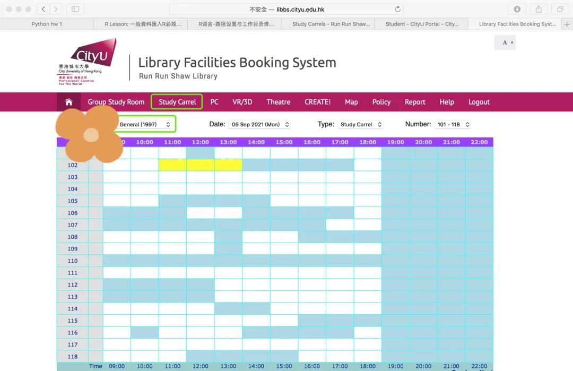The height and width of the screenshot is (371, 573).
Task: Select carrel 102 row label
Action: (x=72, y=165)
